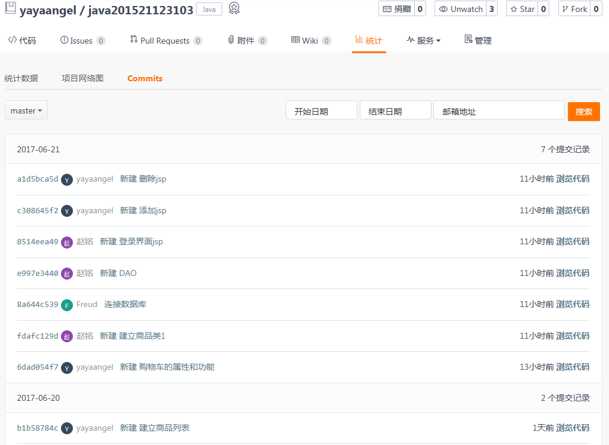Click the 结束日期 end date field
The image size is (609, 445).
click(x=396, y=111)
